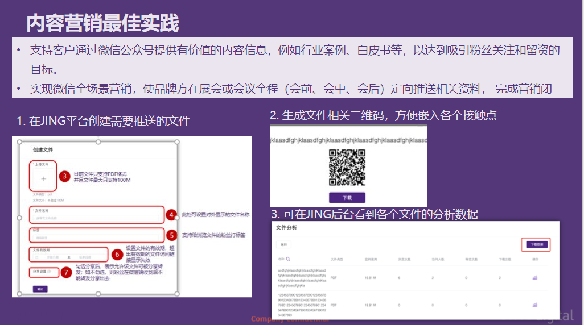This screenshot has height=325, width=584.
Task: Click the first file name in analysis table
Action: pos(302,278)
